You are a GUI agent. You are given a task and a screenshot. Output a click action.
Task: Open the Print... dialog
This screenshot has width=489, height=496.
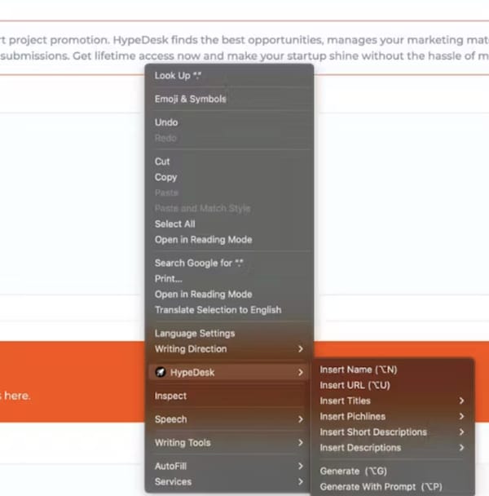(x=168, y=279)
